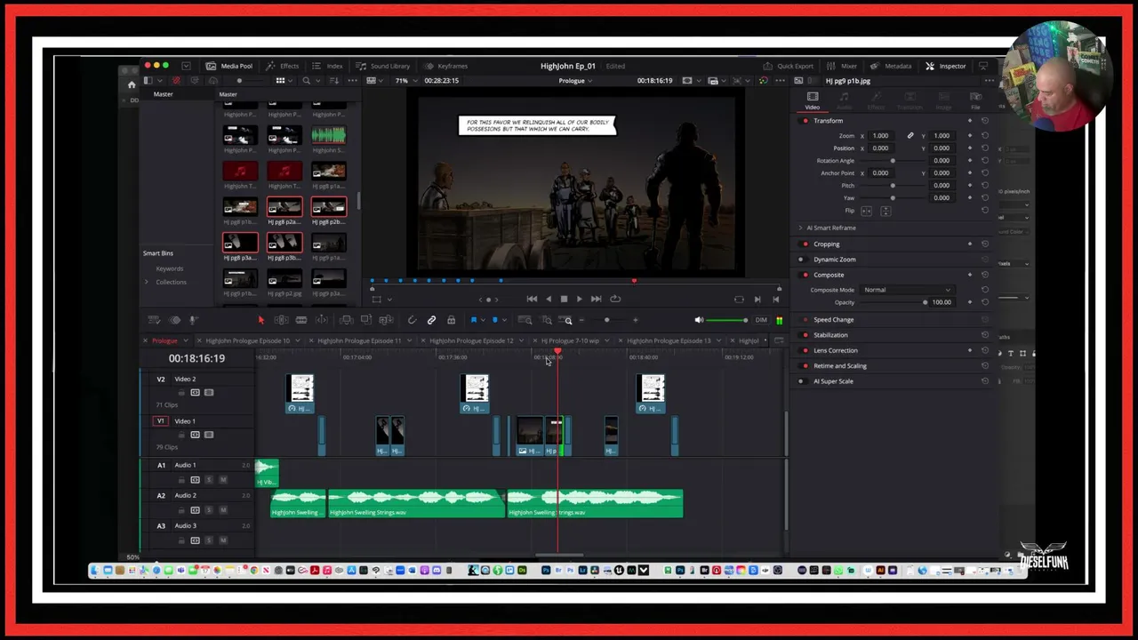Click the Flip vertical button
Screen dimensions: 1138x640
885,211
